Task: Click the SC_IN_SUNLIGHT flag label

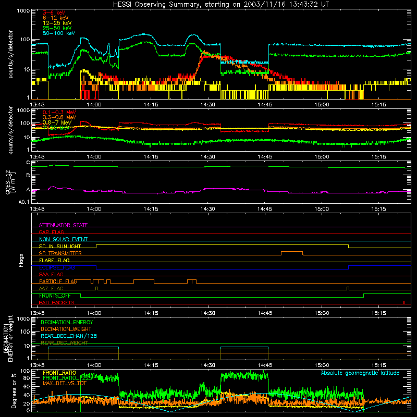Action: (60, 246)
